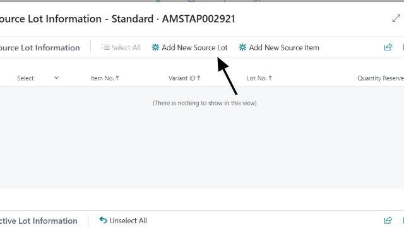Image resolution: width=404 pixels, height=227 pixels.
Task: Click the Select column header
Action: coord(25,78)
